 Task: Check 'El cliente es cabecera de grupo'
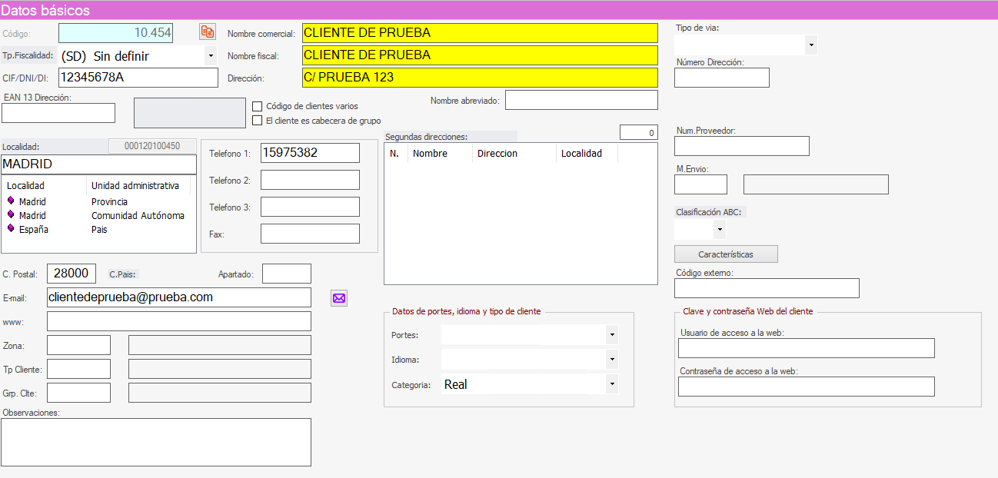click(258, 121)
